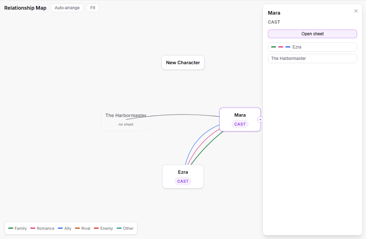Select the Ezra node on map
Screen dimensions: 366x239
183,177
